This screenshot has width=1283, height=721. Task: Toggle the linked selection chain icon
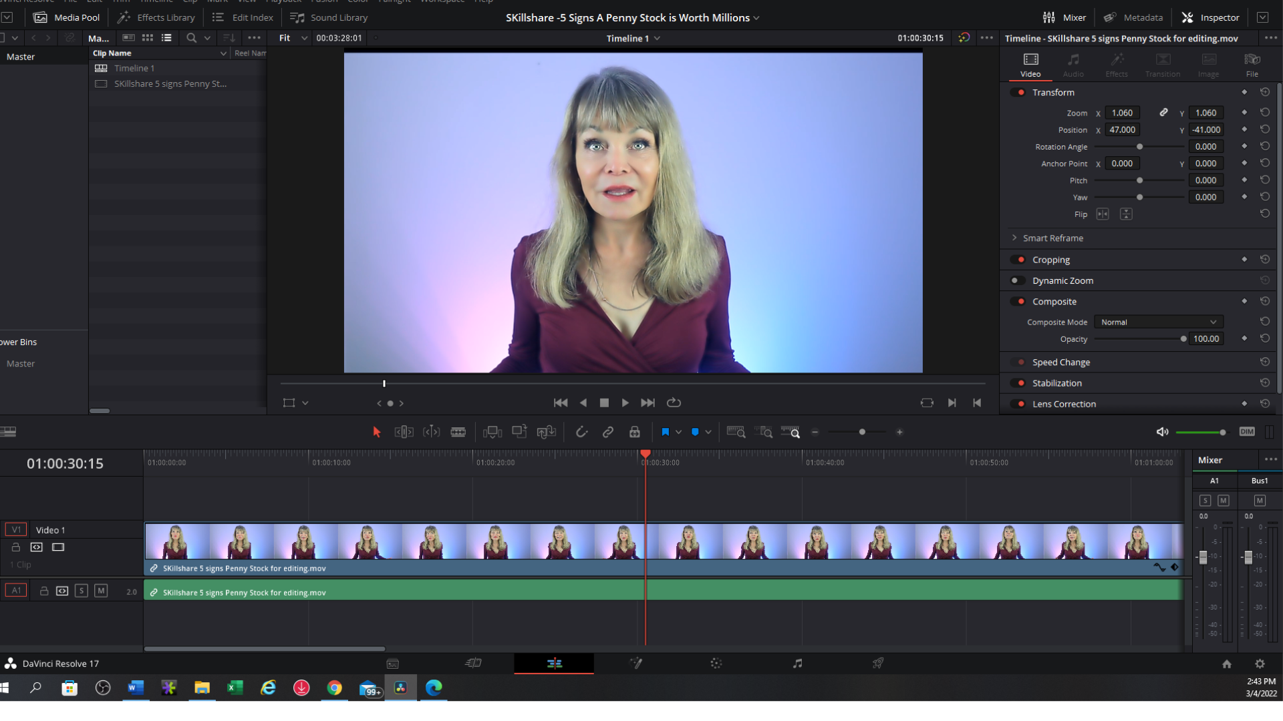pos(608,432)
